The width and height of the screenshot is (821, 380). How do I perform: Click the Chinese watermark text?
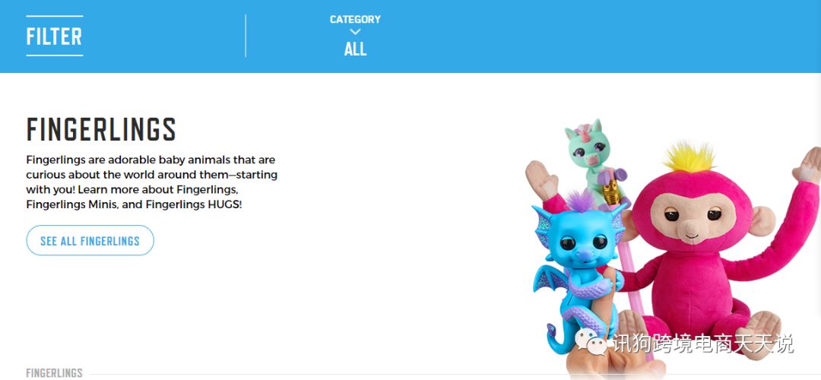pos(703,344)
